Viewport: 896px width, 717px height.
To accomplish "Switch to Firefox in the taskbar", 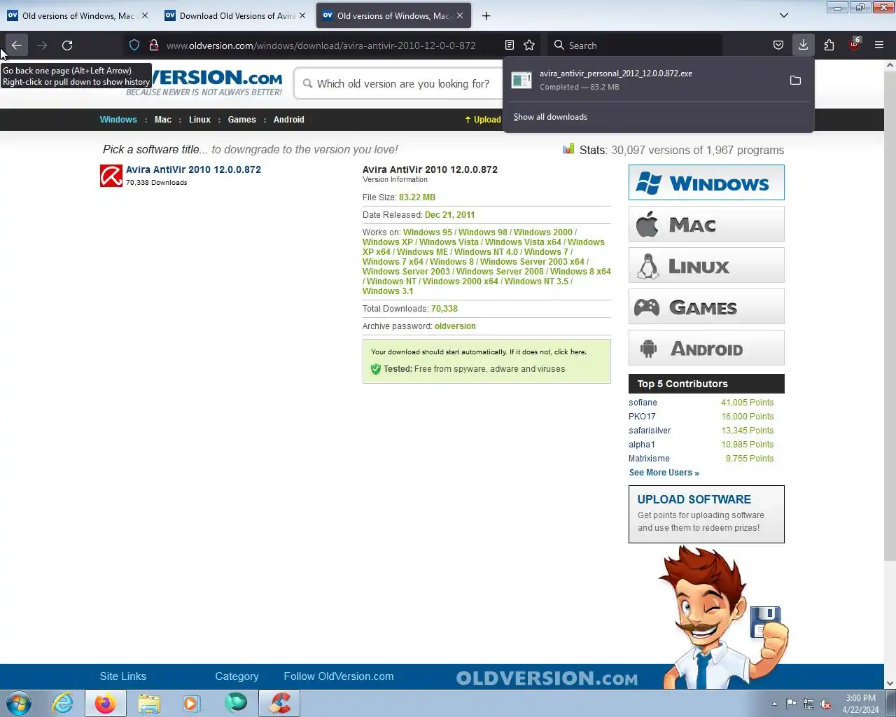I will click(106, 703).
